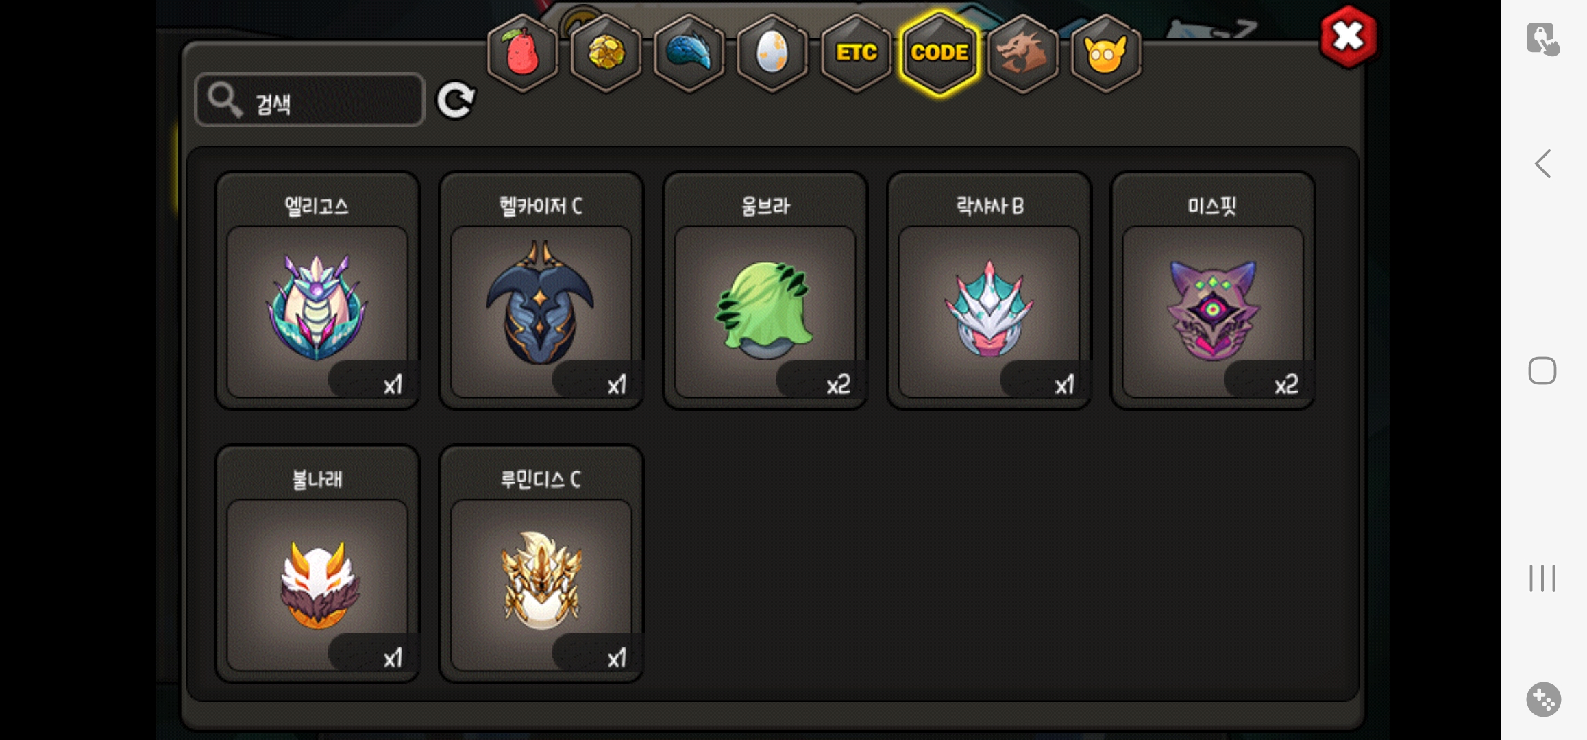This screenshot has height=740, width=1587.
Task: Choose the 헬카이저 C egg card
Action: (x=541, y=291)
